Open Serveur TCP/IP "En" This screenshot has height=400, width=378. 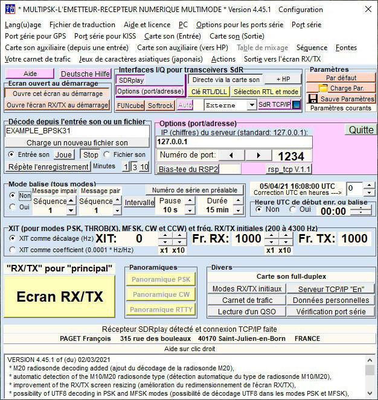point(331,289)
